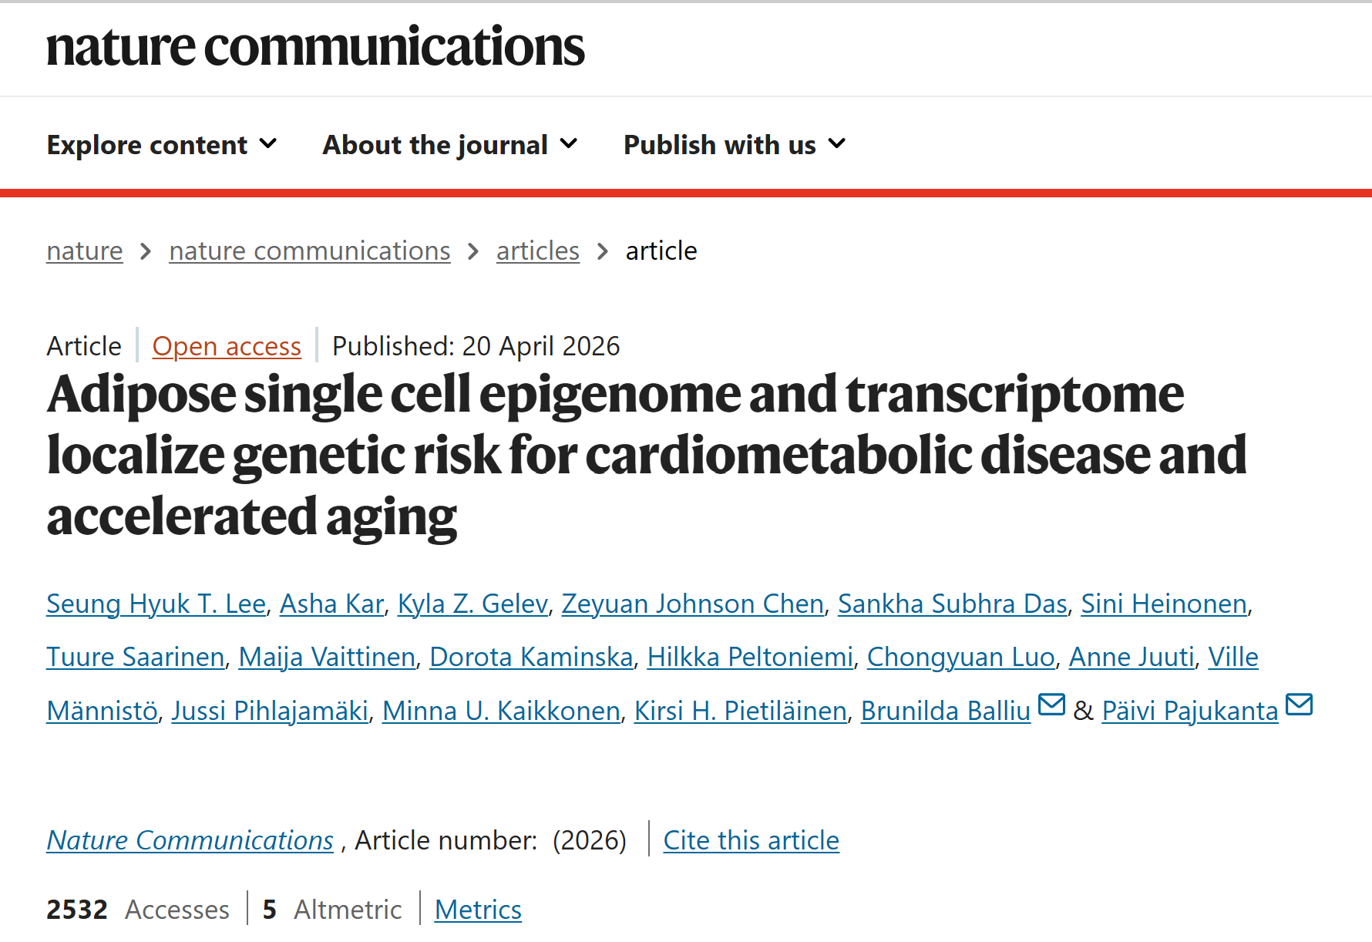Open author Chongyuan Luo link
Image resolution: width=1372 pixels, height=942 pixels.
tap(960, 657)
